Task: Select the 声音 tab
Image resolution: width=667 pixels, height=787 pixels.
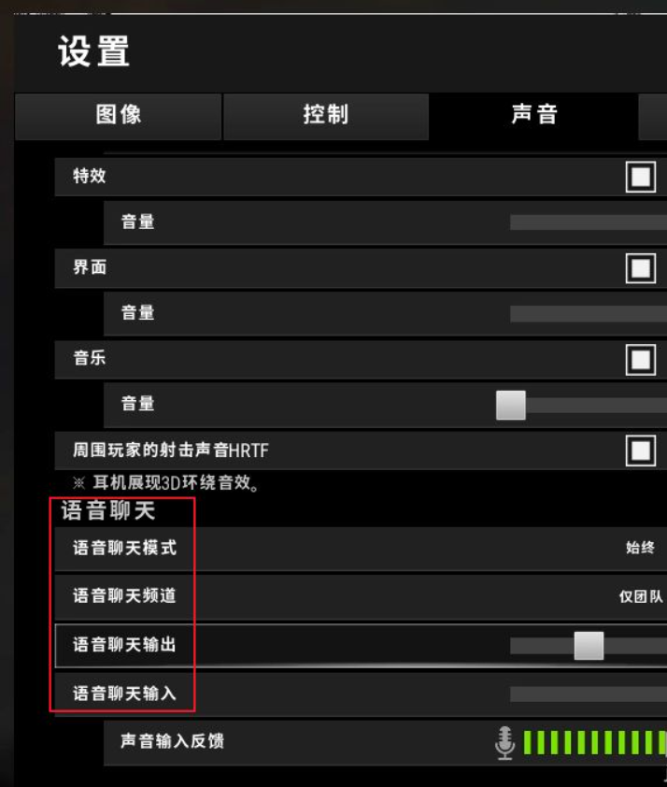Action: (x=533, y=115)
